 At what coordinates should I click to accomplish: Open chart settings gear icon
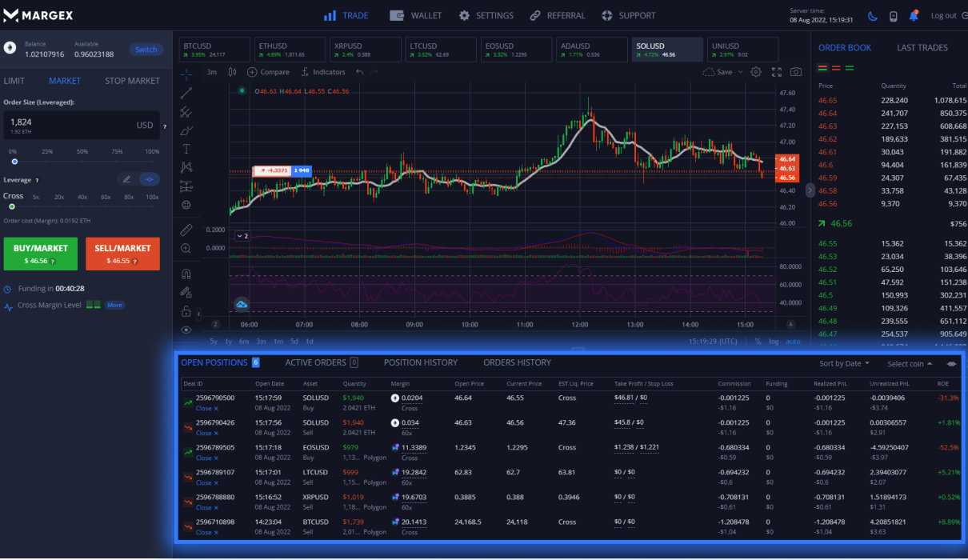pos(756,72)
